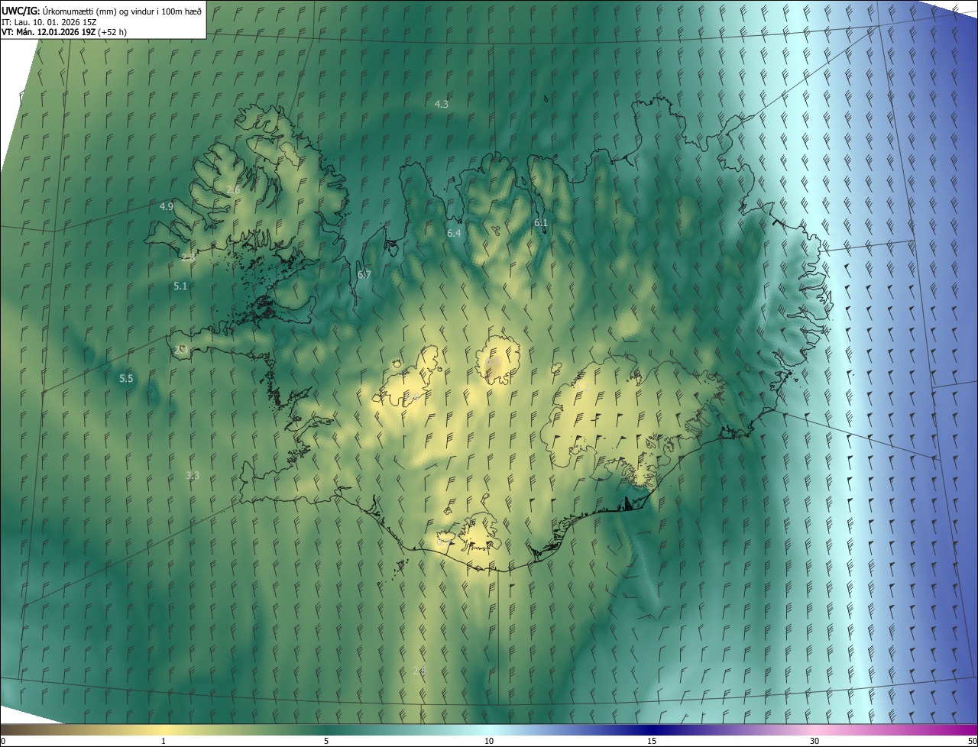Viewport: 978px width, 747px height.
Task: Click the 'IT: Lau. 10. 01. 2026 15Z' line
Action: (50, 21)
